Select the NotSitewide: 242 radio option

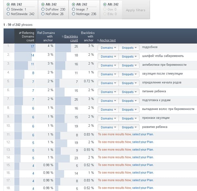[8, 14]
